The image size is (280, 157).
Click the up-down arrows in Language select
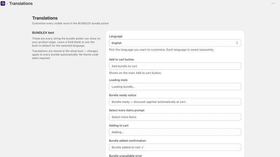pos(237,43)
